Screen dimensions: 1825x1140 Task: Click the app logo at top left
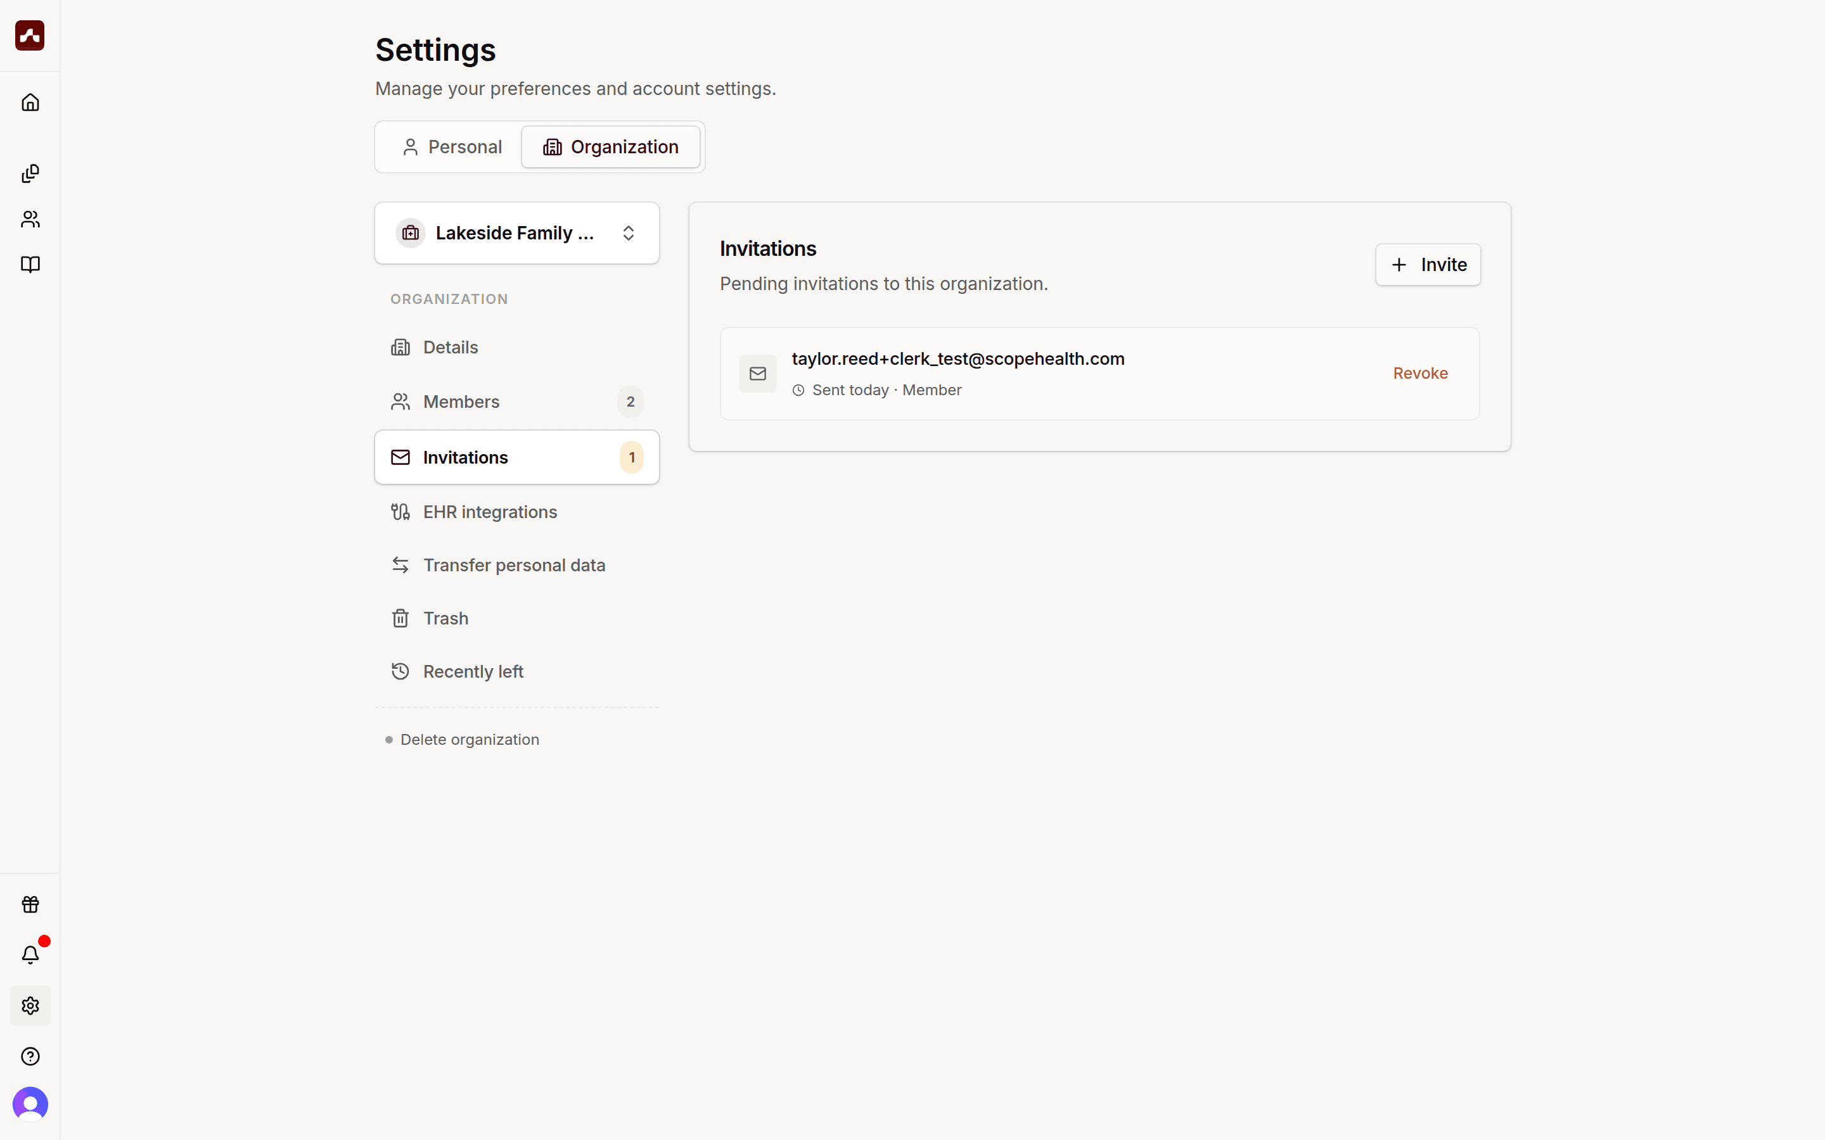click(30, 35)
